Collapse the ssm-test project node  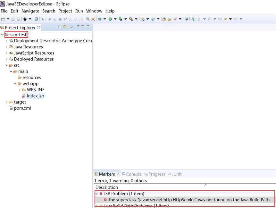2,35
